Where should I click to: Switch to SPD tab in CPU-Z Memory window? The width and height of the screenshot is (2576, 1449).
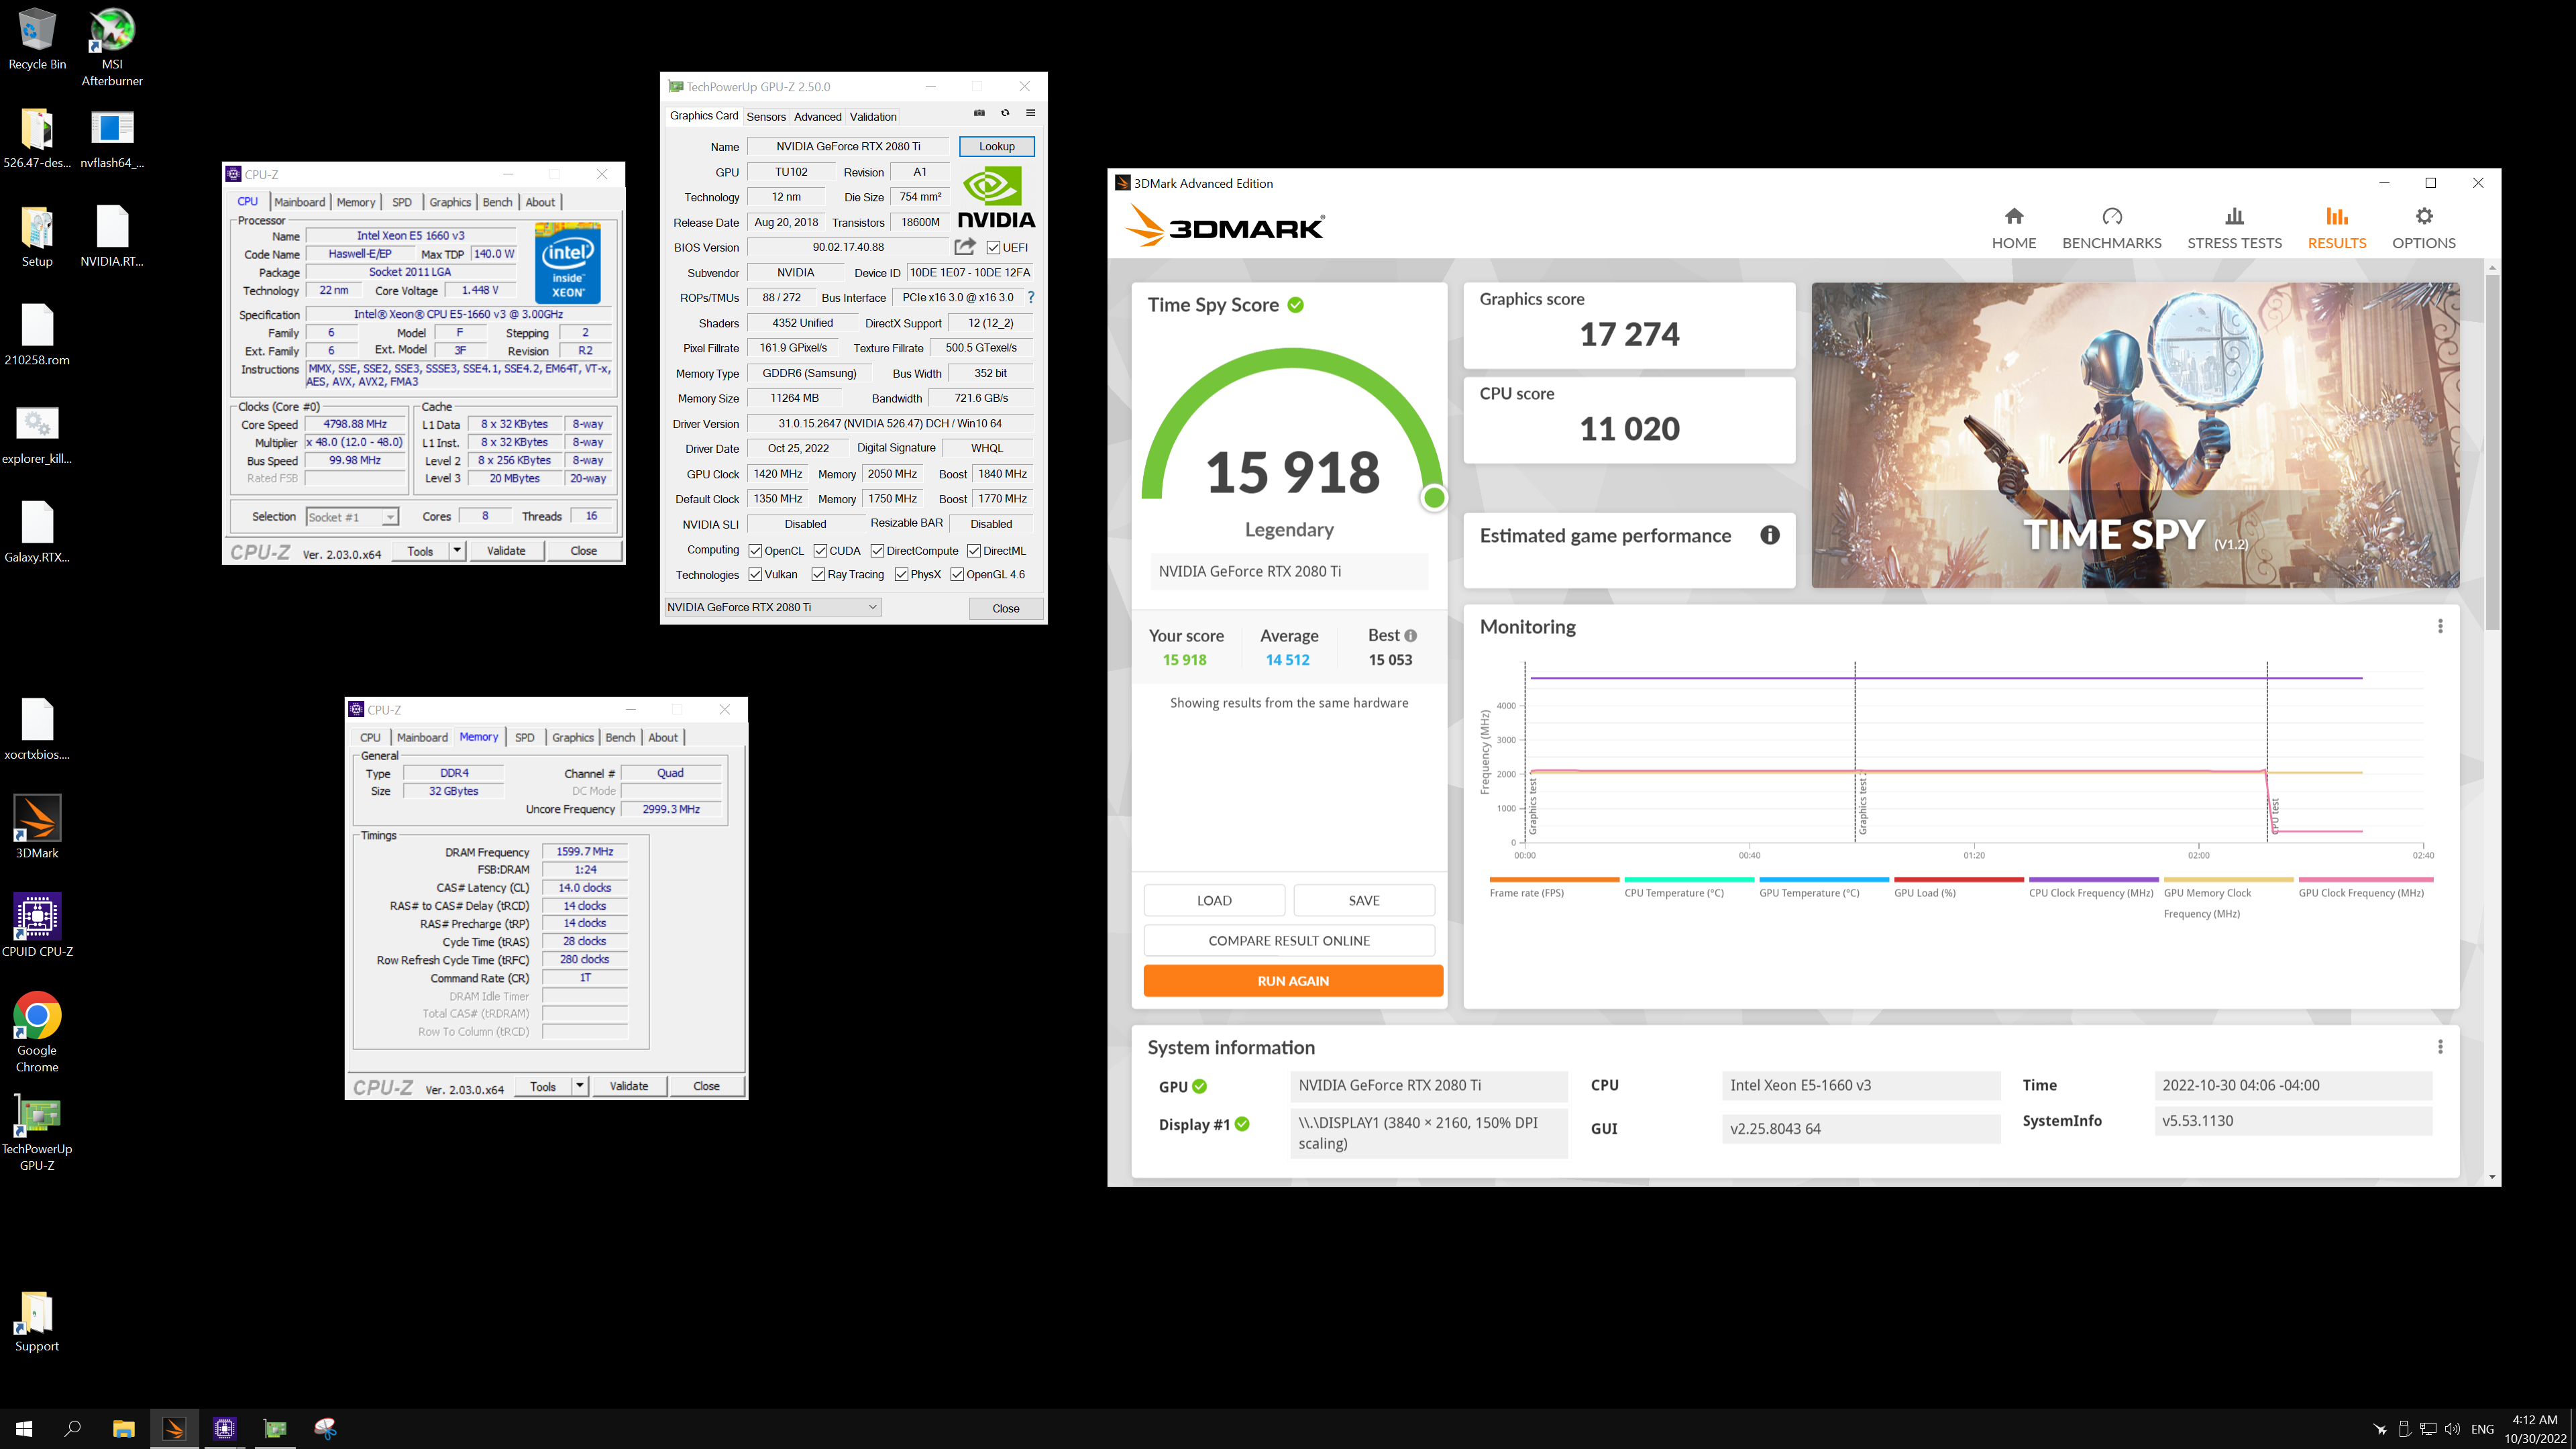click(524, 737)
